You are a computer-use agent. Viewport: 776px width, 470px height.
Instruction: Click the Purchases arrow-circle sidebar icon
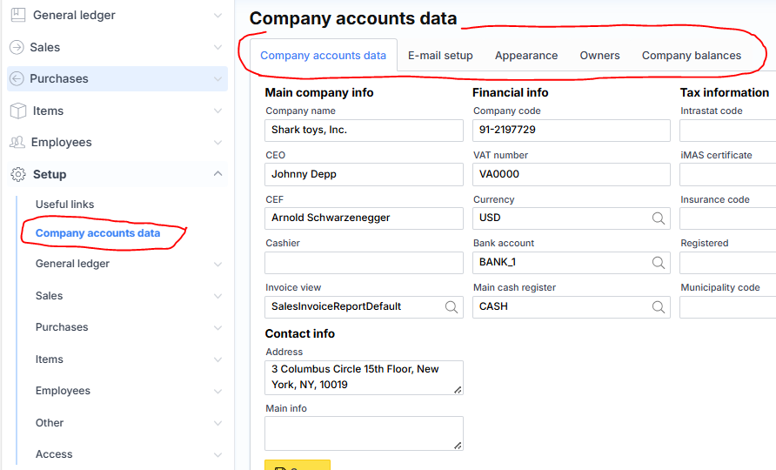(x=17, y=79)
